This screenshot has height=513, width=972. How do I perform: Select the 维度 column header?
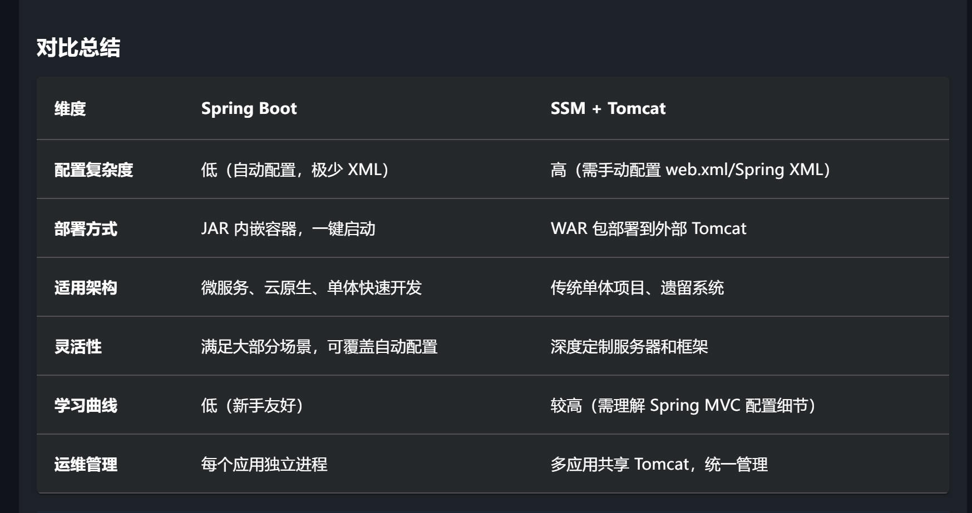tap(70, 108)
